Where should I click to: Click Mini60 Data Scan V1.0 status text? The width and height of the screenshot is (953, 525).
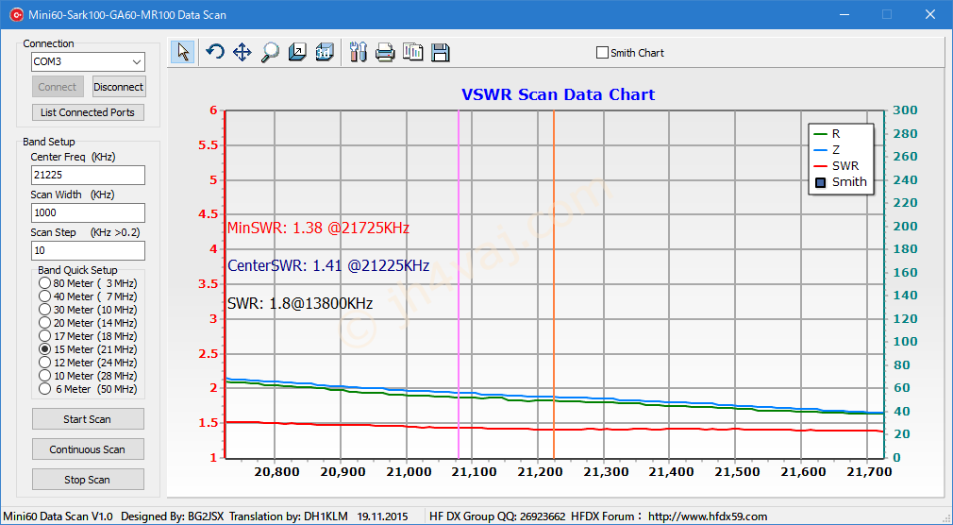coord(58,517)
